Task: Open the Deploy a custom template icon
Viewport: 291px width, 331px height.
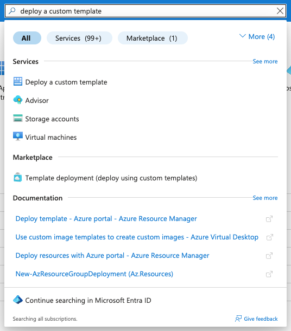Action: click(x=18, y=81)
